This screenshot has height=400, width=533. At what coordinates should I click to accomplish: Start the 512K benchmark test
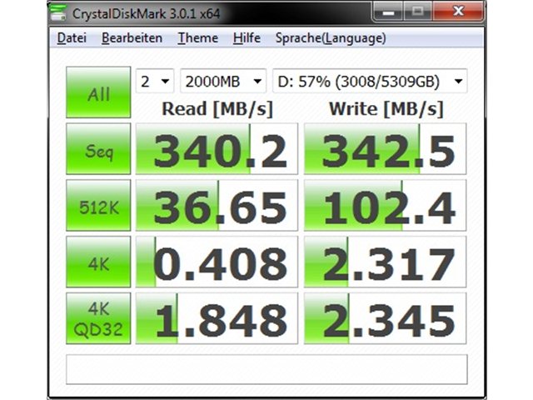click(98, 206)
